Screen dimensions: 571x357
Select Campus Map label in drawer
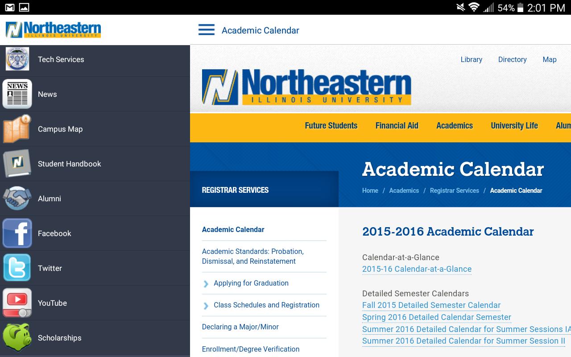(60, 129)
